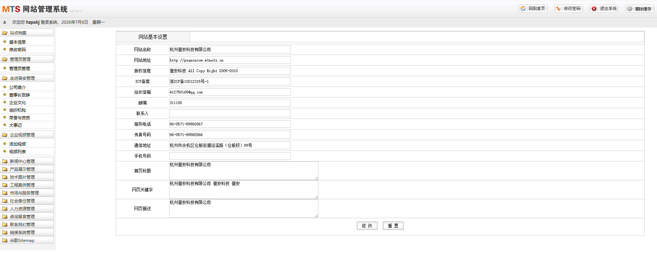Focus the empty 联系人 input field
The image size is (657, 259).
(230, 113)
